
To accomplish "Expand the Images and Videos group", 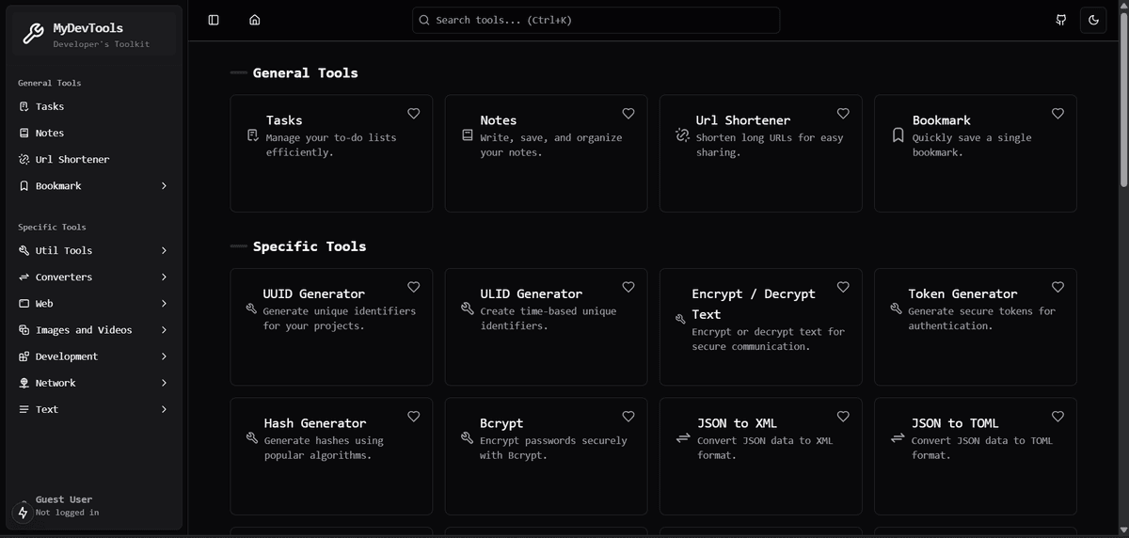I will [94, 330].
